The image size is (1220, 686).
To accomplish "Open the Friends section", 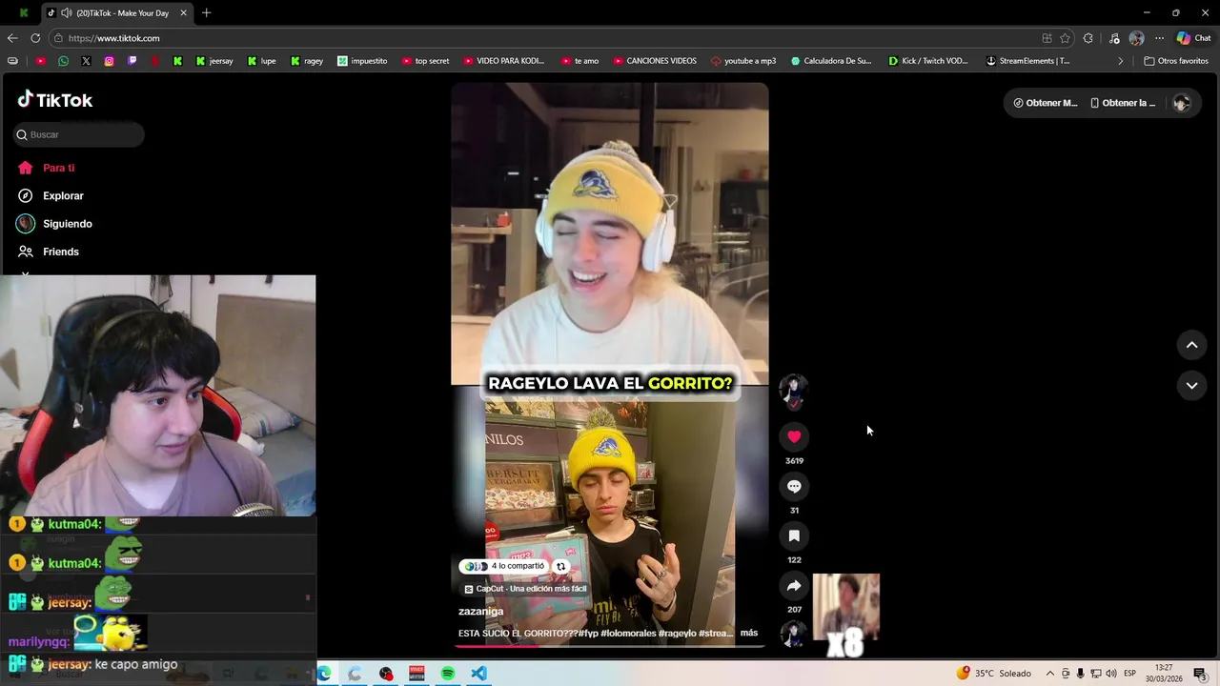I will pos(60,252).
